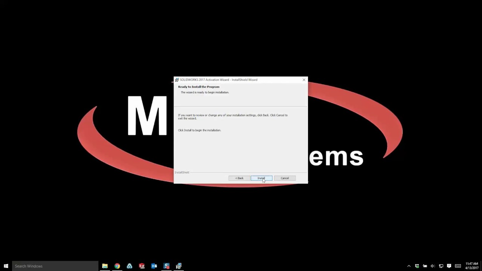Click the InstallShield label in the dialog
Viewport: 482px width, 271px height.
coord(182,172)
